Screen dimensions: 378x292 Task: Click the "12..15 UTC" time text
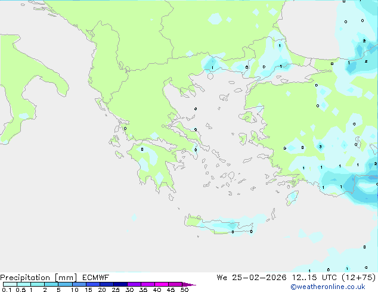tap(314, 278)
